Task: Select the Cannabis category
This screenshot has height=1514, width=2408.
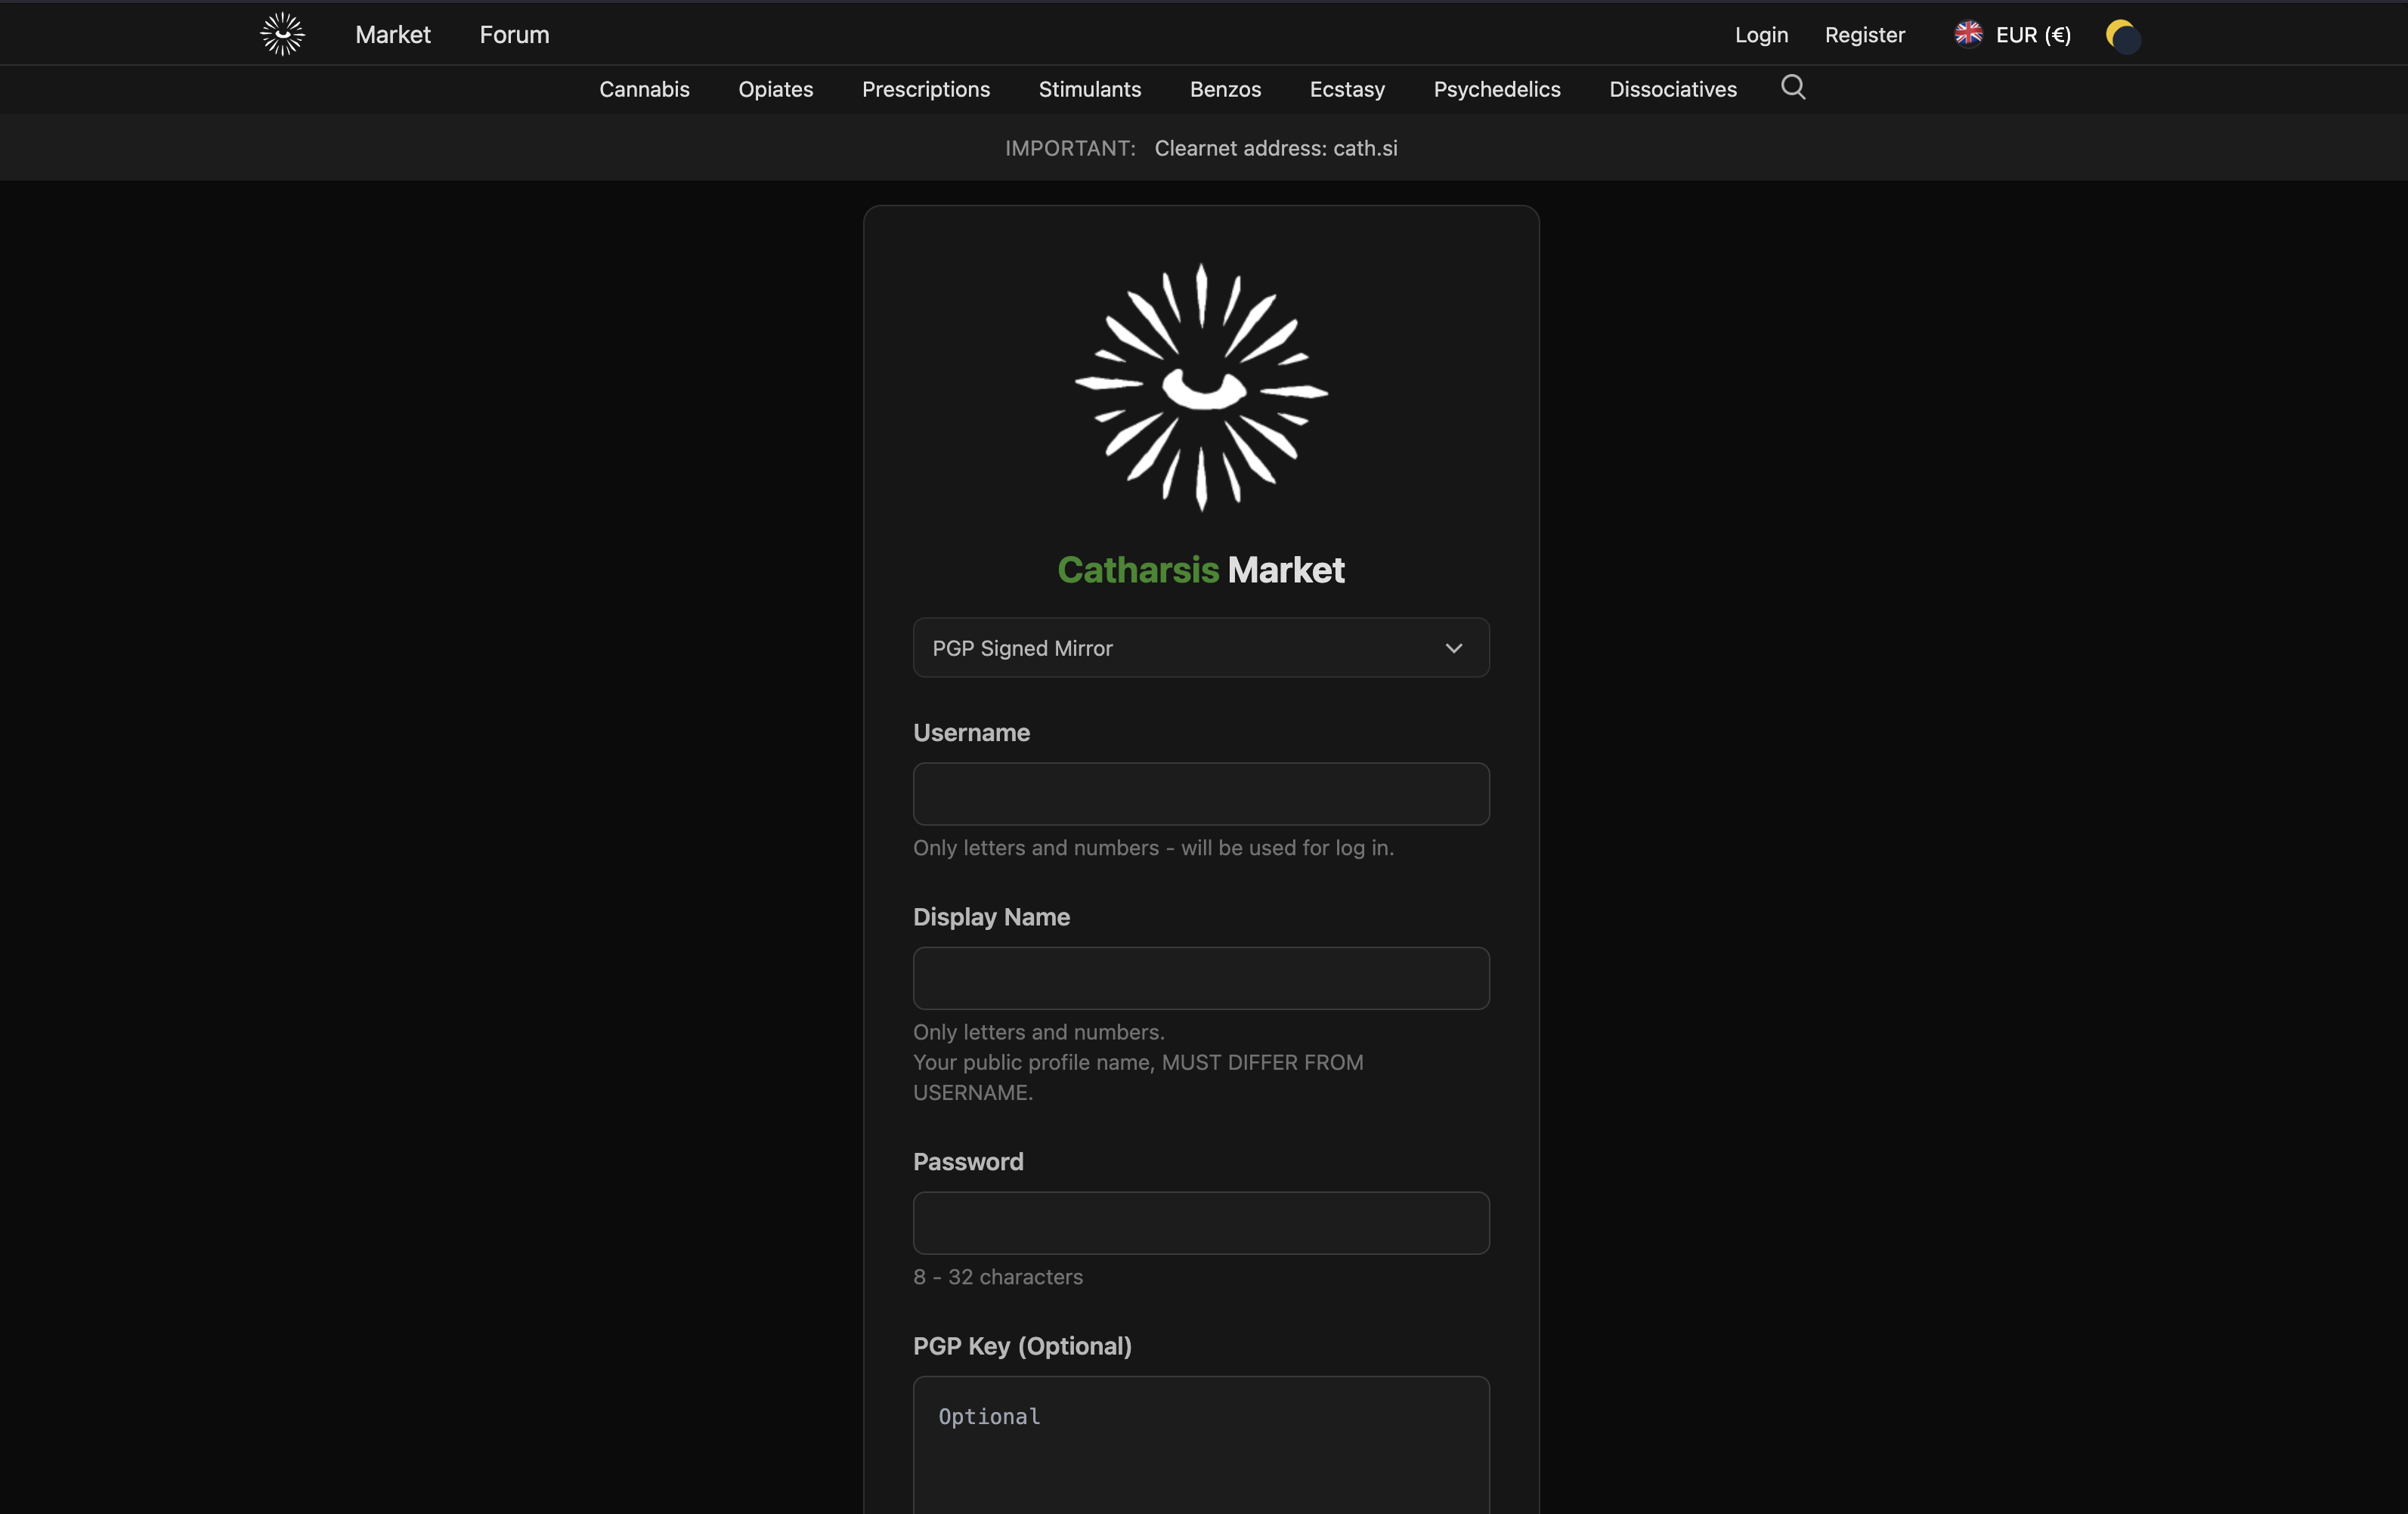Action: (x=643, y=89)
